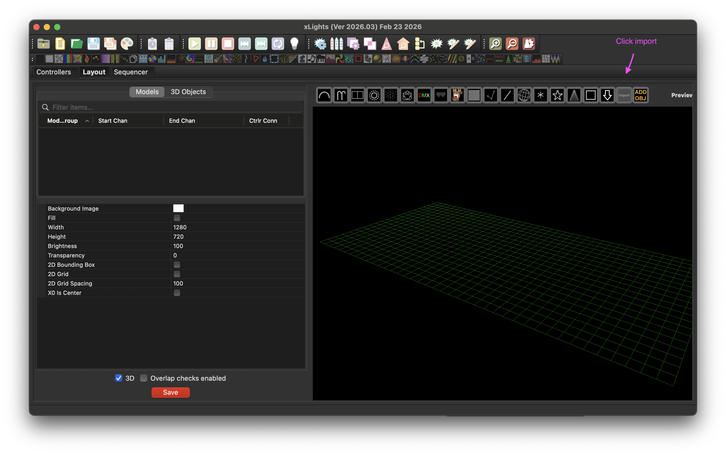This screenshot has height=454, width=726.
Task: Select the Custom model tool
Action: [x=407, y=95]
